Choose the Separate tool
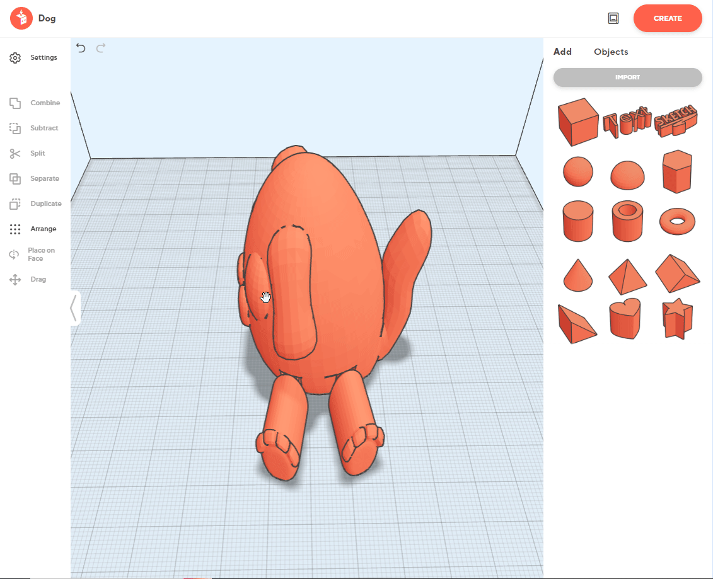 click(x=35, y=179)
